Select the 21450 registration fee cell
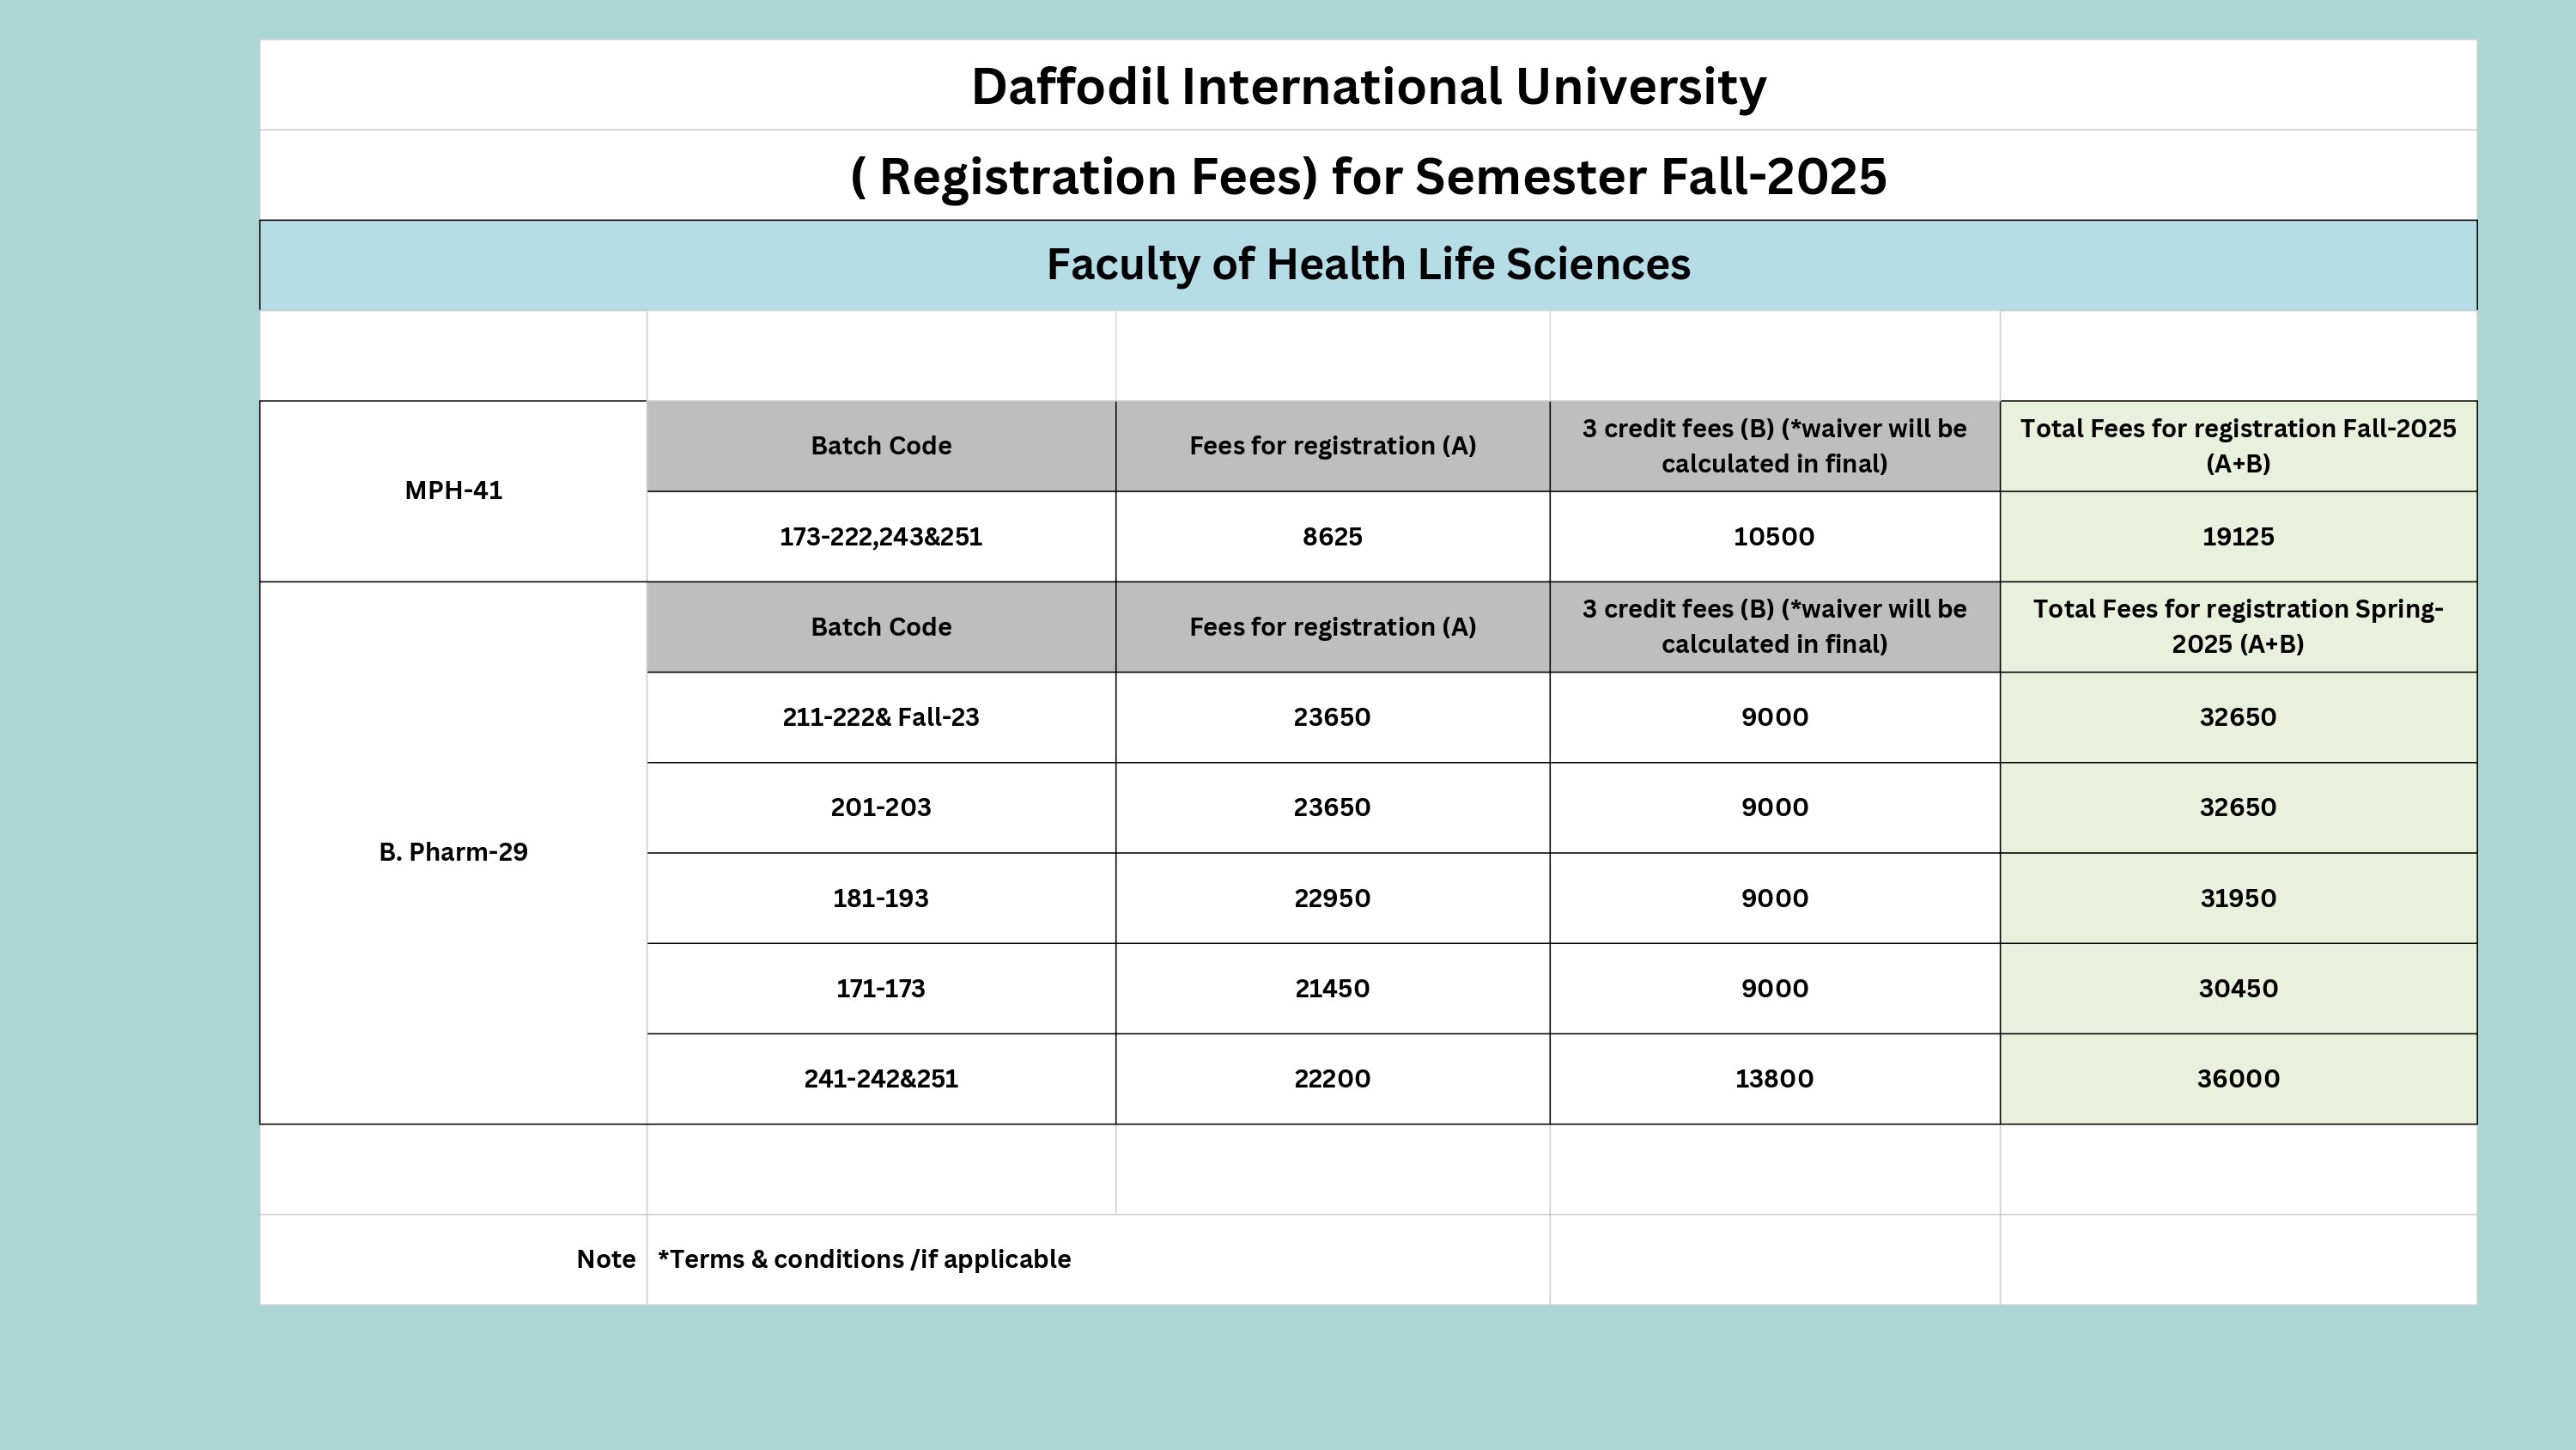 [1332, 989]
